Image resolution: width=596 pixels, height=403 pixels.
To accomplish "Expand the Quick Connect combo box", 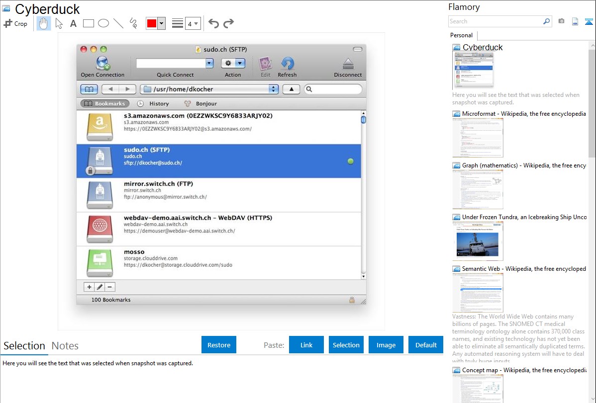I will 209,63.
